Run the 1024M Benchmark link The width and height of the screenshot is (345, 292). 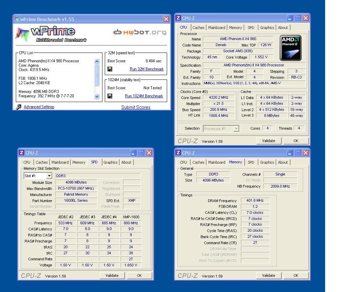(144, 96)
